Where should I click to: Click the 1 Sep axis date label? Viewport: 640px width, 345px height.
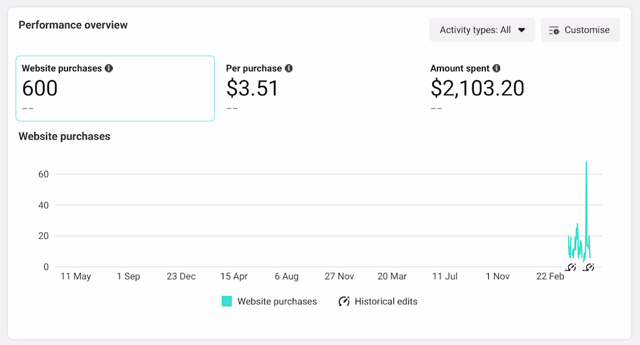click(128, 276)
